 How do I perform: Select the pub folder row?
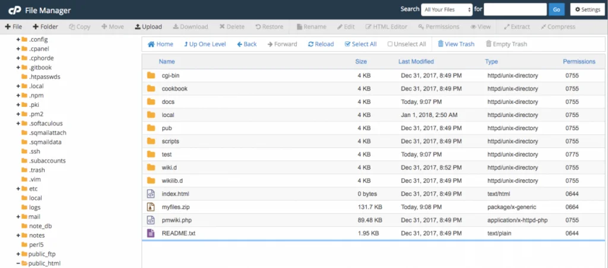(373, 128)
